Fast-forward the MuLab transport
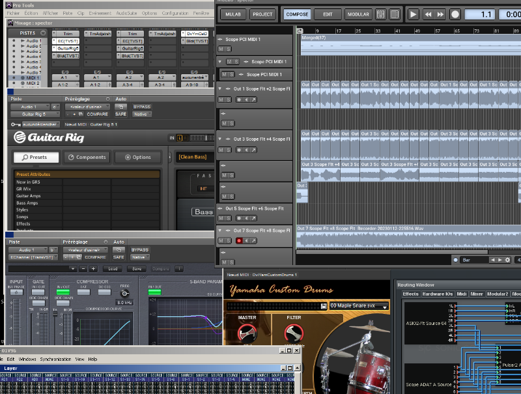This screenshot has width=521, height=394. [x=440, y=14]
